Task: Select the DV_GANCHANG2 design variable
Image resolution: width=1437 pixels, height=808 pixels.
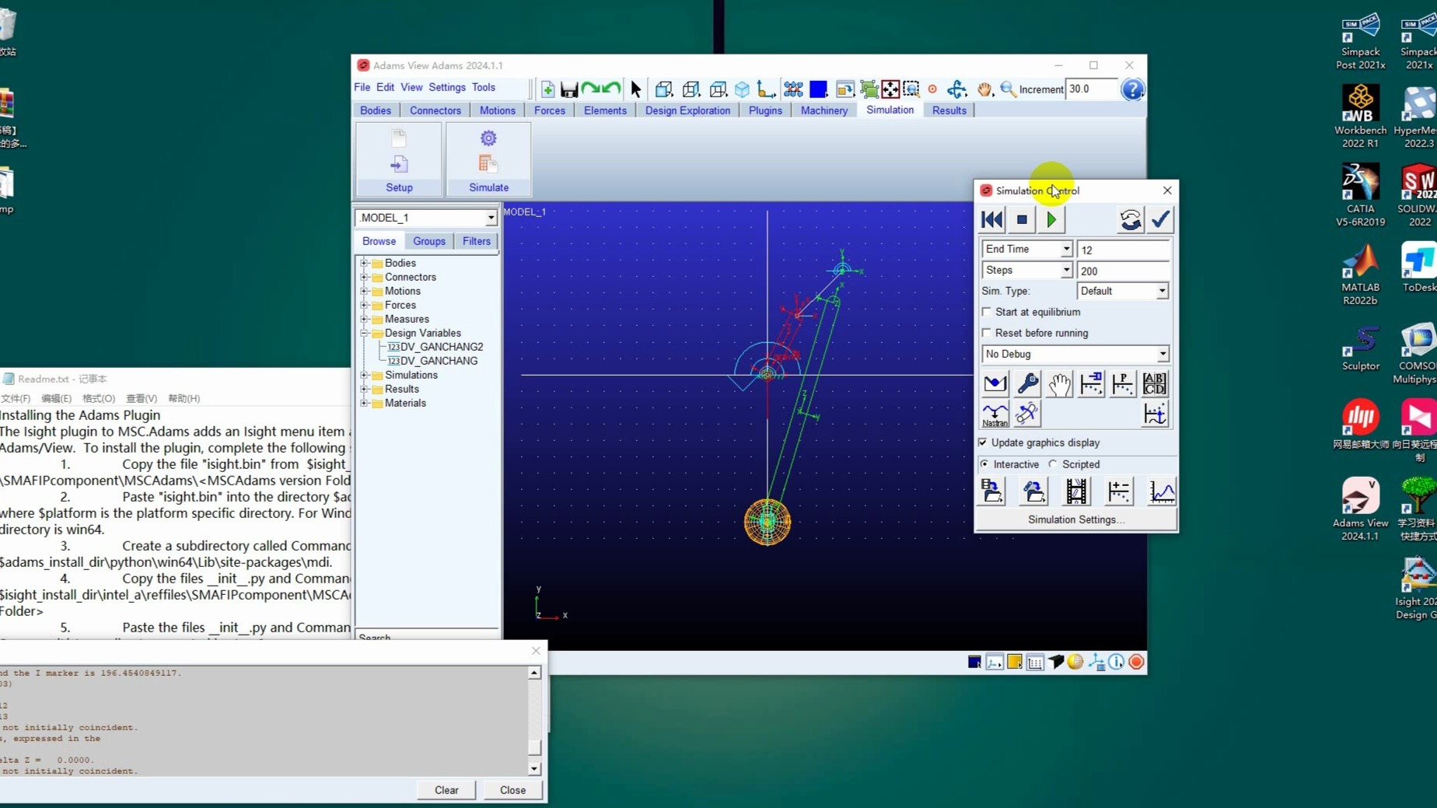Action: point(442,347)
